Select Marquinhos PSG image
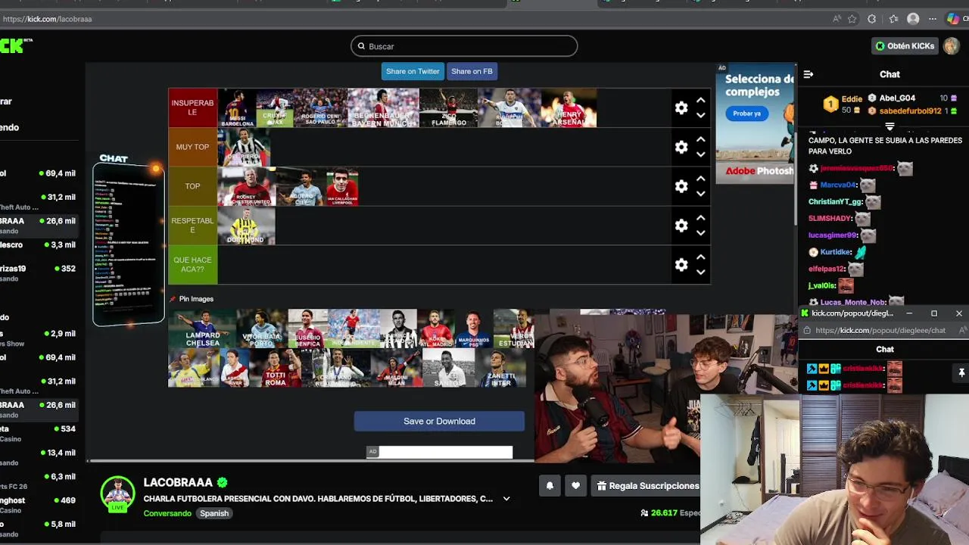Screen dimensions: 969x545 point(474,329)
